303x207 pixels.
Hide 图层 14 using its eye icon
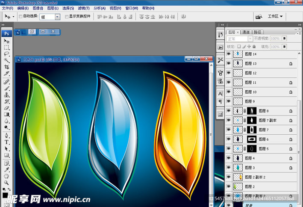click(228, 54)
